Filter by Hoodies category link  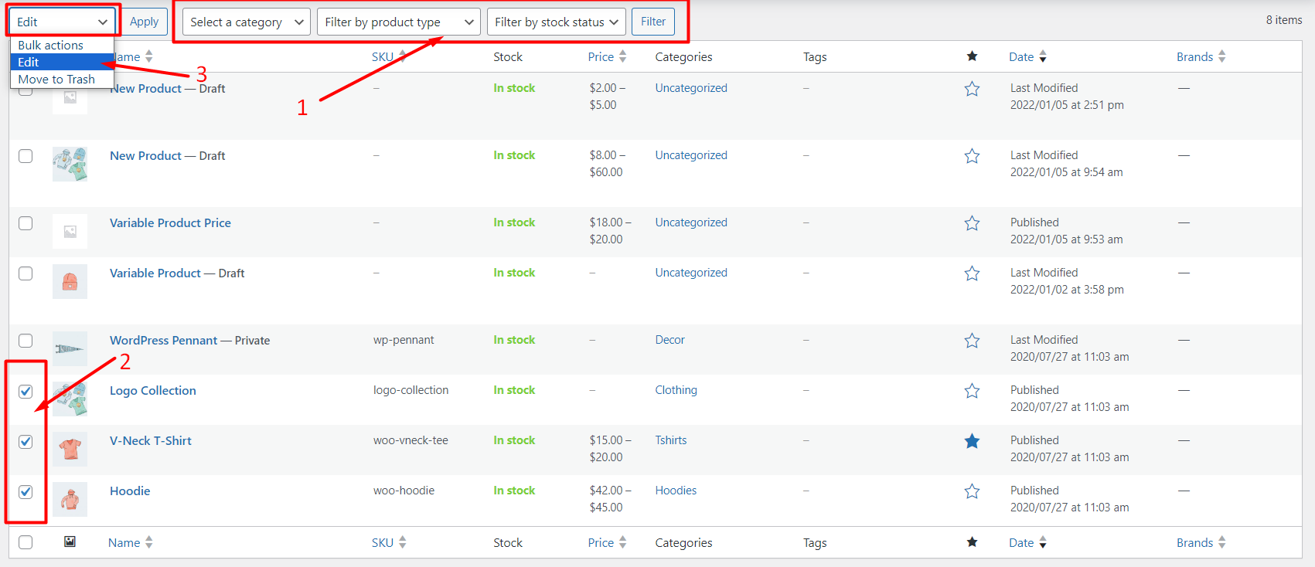pyautogui.click(x=676, y=491)
